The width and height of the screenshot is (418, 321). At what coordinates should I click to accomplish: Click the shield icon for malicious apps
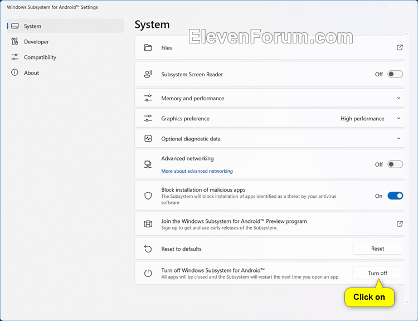148,196
